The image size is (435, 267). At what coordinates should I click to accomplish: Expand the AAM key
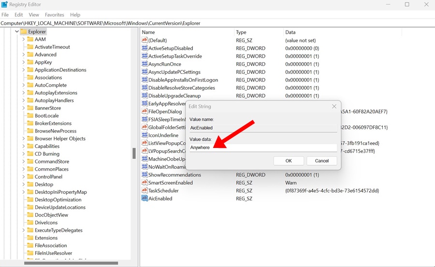tap(24, 40)
